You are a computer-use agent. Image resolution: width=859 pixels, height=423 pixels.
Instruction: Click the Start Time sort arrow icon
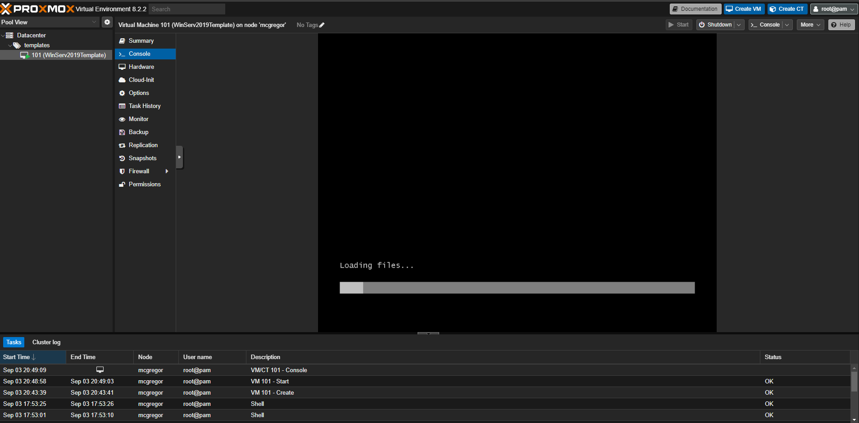(x=34, y=357)
